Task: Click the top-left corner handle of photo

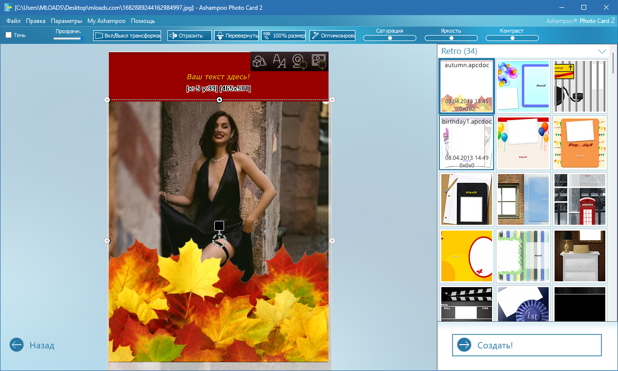Action: (107, 99)
